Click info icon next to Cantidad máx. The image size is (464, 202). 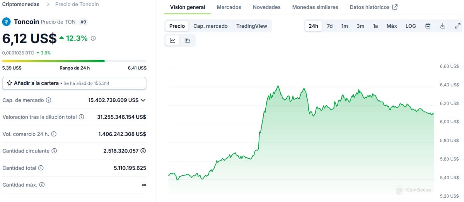pyautogui.click(x=42, y=185)
